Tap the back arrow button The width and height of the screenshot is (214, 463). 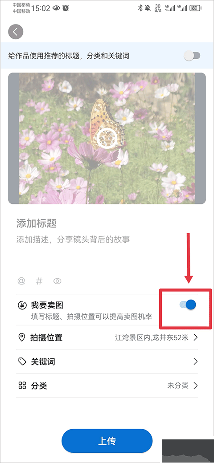click(16, 32)
